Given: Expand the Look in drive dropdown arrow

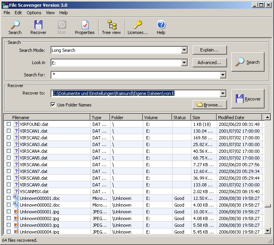Looking at the screenshot, I should click(x=184, y=63).
